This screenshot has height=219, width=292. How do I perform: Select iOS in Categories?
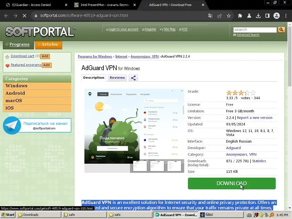tap(37, 108)
